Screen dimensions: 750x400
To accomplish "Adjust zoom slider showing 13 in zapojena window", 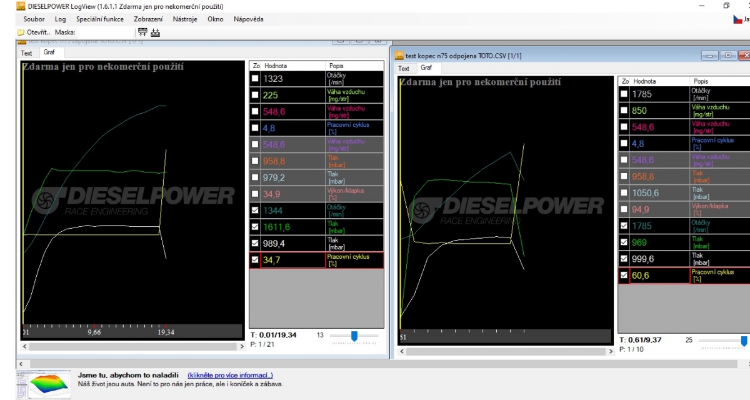I will (x=354, y=336).
